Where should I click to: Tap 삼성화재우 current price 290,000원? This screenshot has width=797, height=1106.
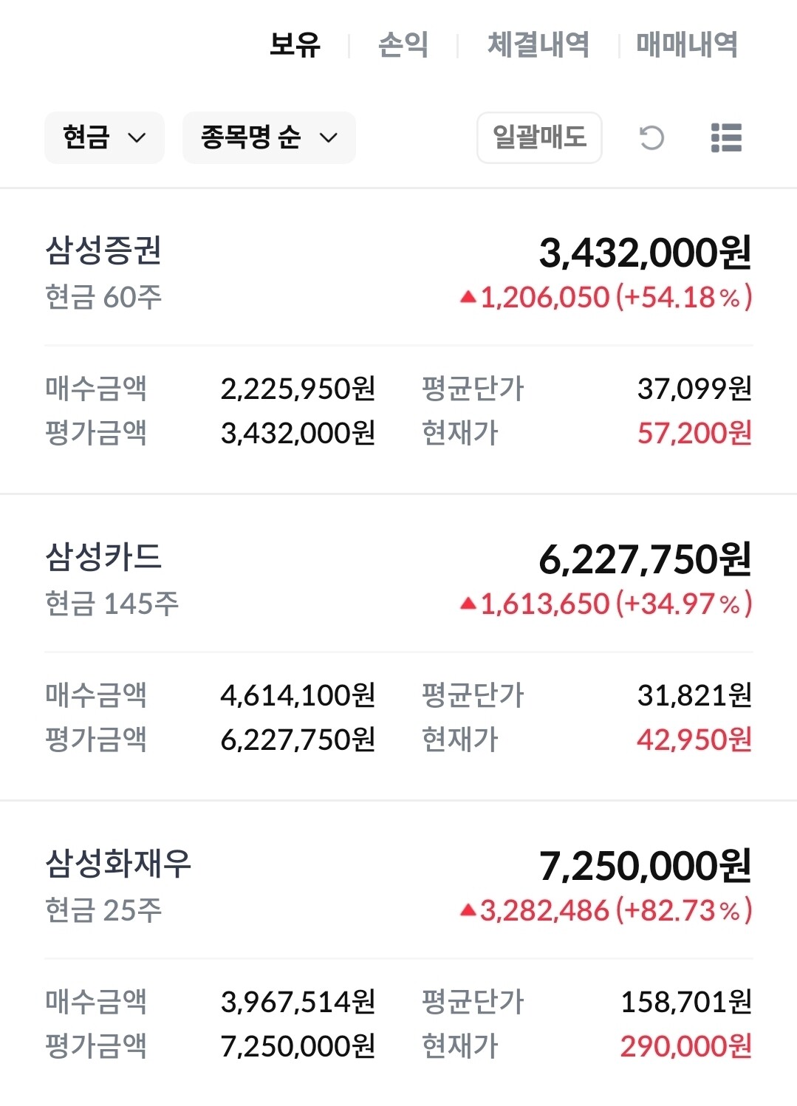pos(685,1047)
